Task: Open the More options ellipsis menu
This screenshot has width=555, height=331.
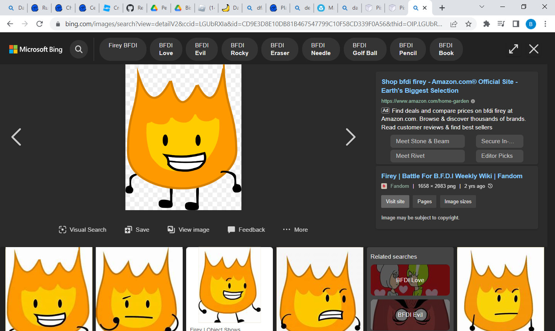Action: tap(295, 230)
